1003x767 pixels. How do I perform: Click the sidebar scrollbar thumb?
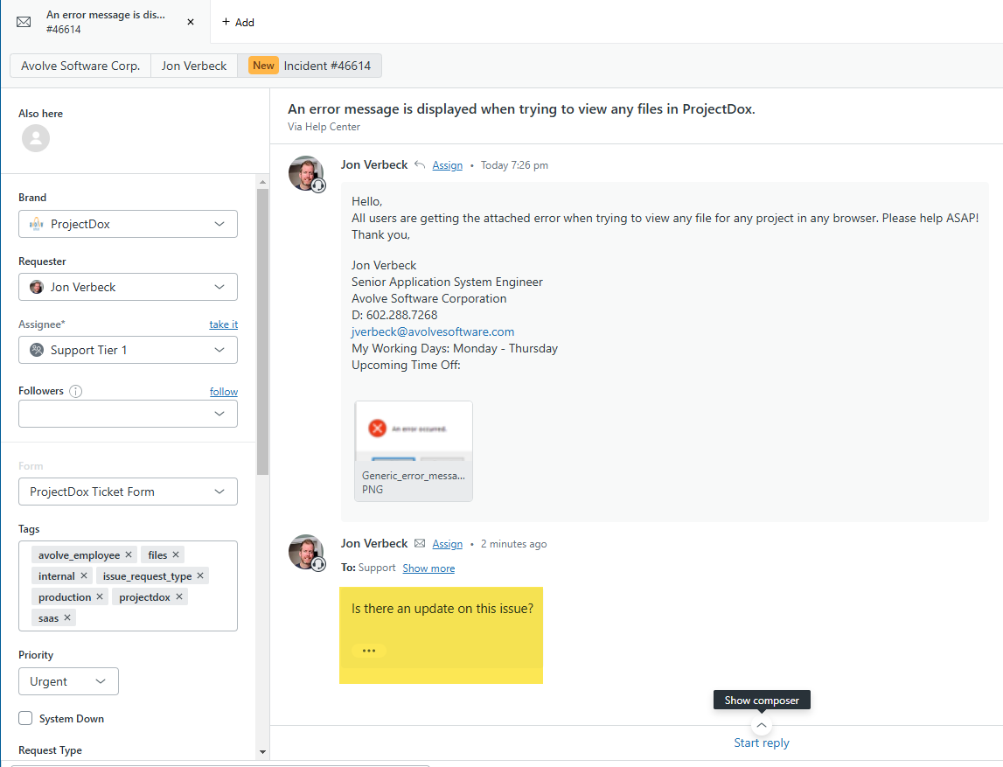coord(262,332)
